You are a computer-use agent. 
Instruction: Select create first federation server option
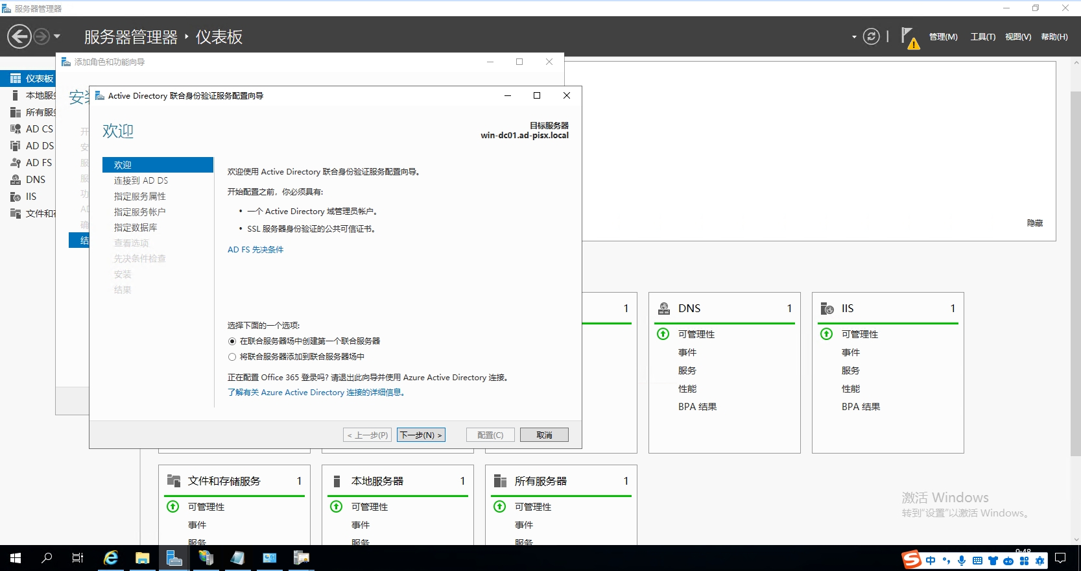232,341
